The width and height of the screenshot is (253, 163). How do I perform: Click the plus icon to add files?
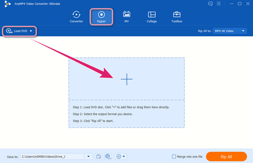point(126,79)
